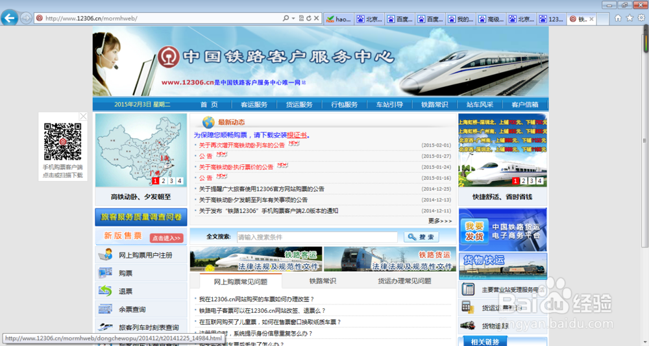Viewport: 649px width, 346px height.
Task: Open the address bar autocomplete dropdown arrow
Action: (293, 18)
